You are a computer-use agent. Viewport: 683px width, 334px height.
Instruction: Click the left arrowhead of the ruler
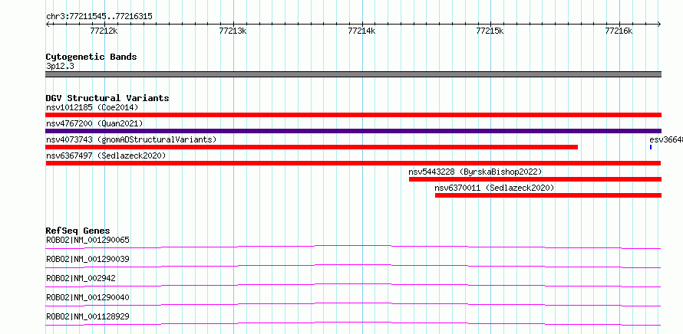[48, 24]
